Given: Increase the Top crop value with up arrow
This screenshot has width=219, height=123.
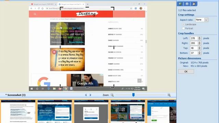Looking at the screenshot, I should pos(199,47).
